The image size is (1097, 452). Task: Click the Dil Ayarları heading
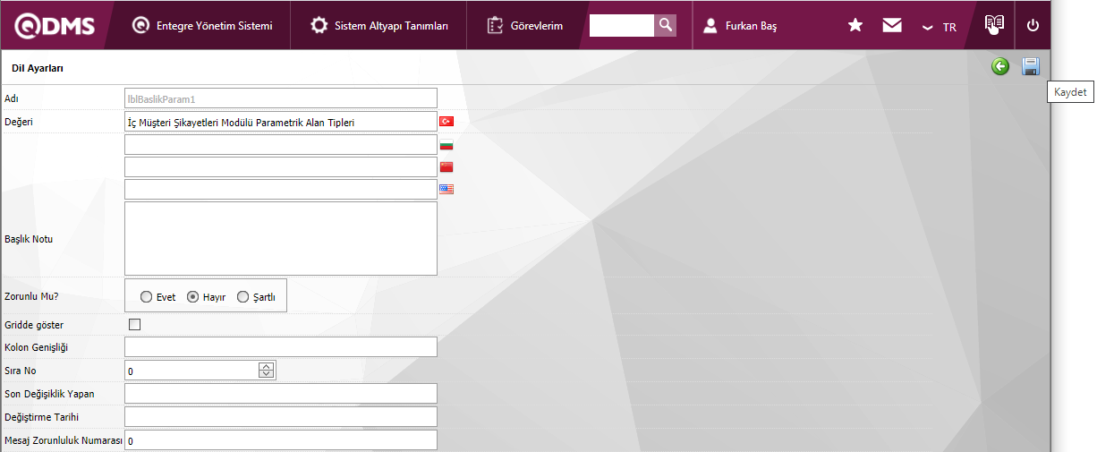click(x=38, y=67)
